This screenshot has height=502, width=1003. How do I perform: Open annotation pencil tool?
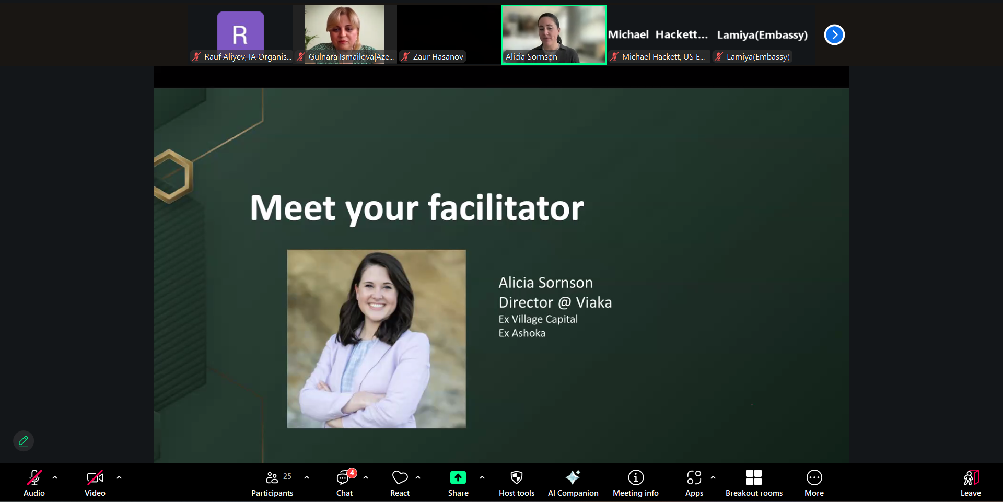pos(24,441)
